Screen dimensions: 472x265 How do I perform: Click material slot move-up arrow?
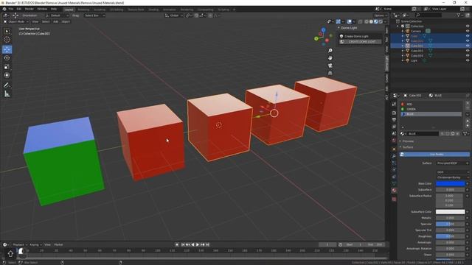click(468, 121)
